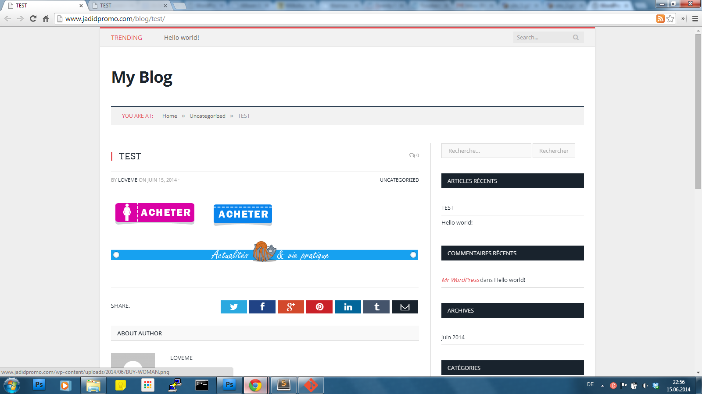
Task: Click the page vertical scrollbar thumb
Action: point(698,111)
